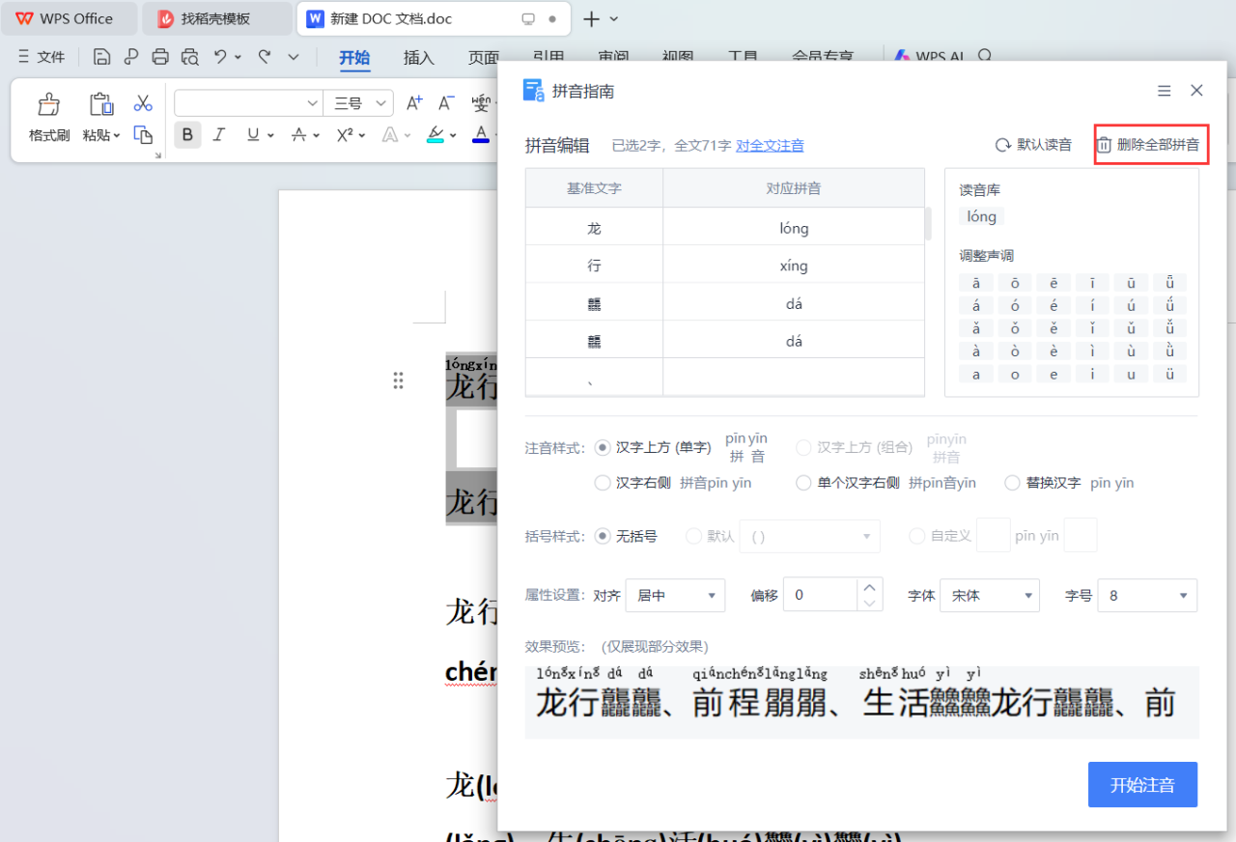
Task: Click the font color A swatch
Action: [x=481, y=134]
